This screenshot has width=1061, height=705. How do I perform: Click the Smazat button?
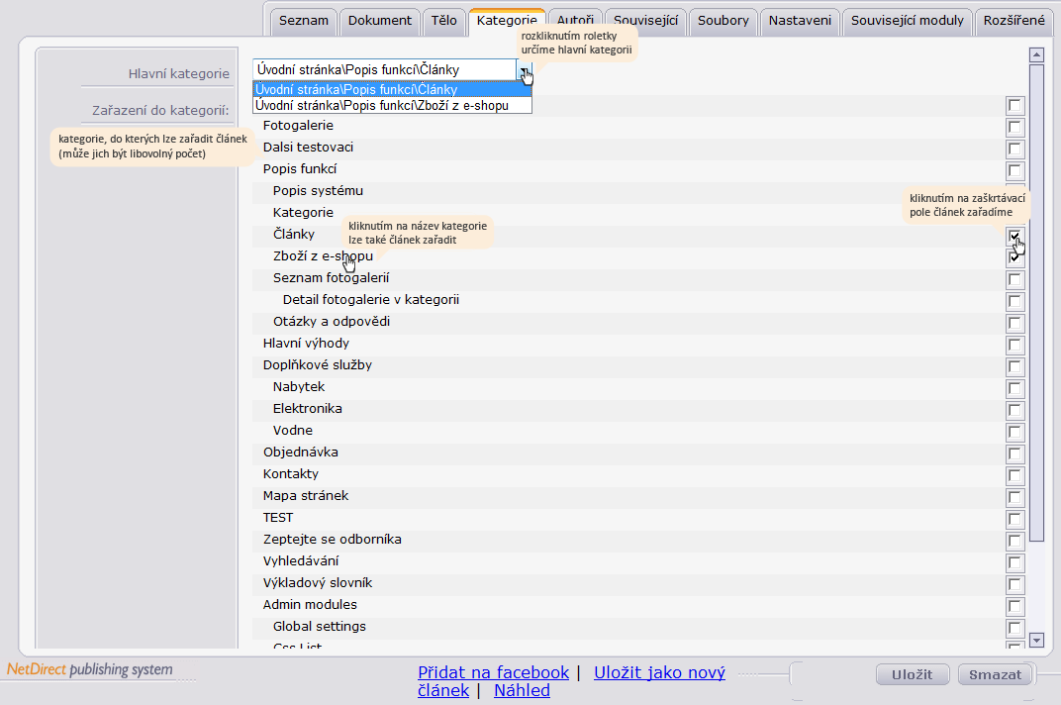click(x=995, y=674)
